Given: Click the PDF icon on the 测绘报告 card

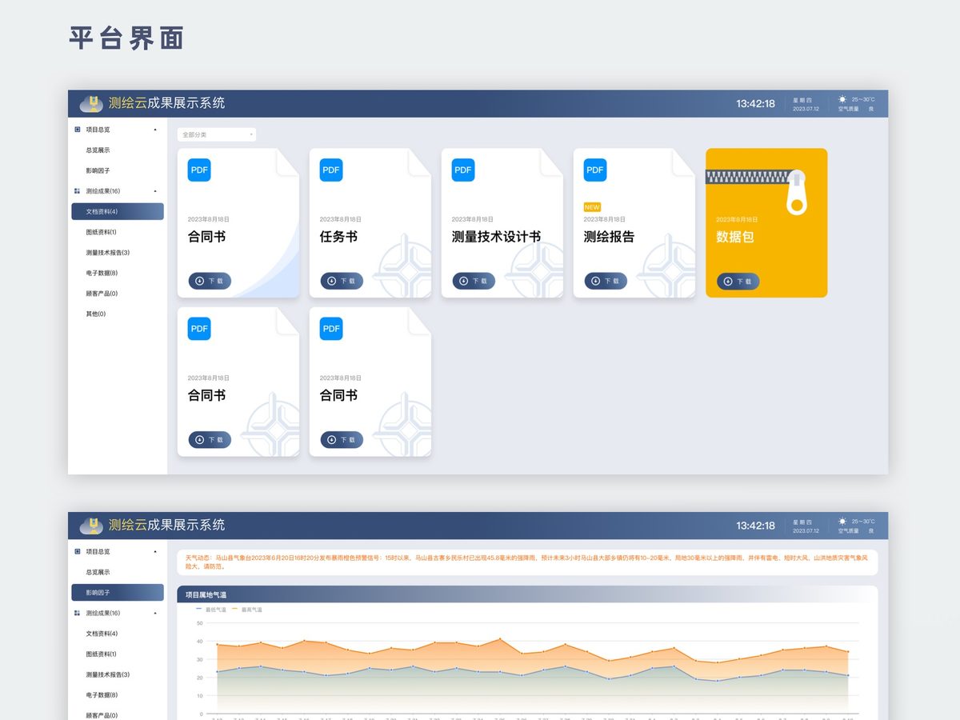Looking at the screenshot, I should tap(595, 170).
